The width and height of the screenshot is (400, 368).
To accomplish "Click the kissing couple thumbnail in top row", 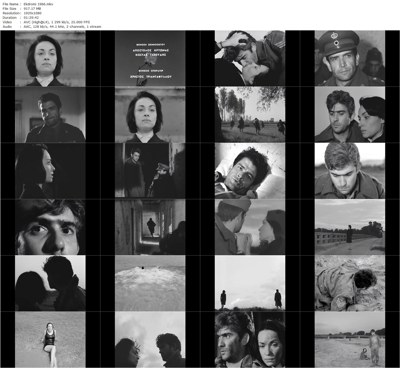I will click(x=250, y=58).
